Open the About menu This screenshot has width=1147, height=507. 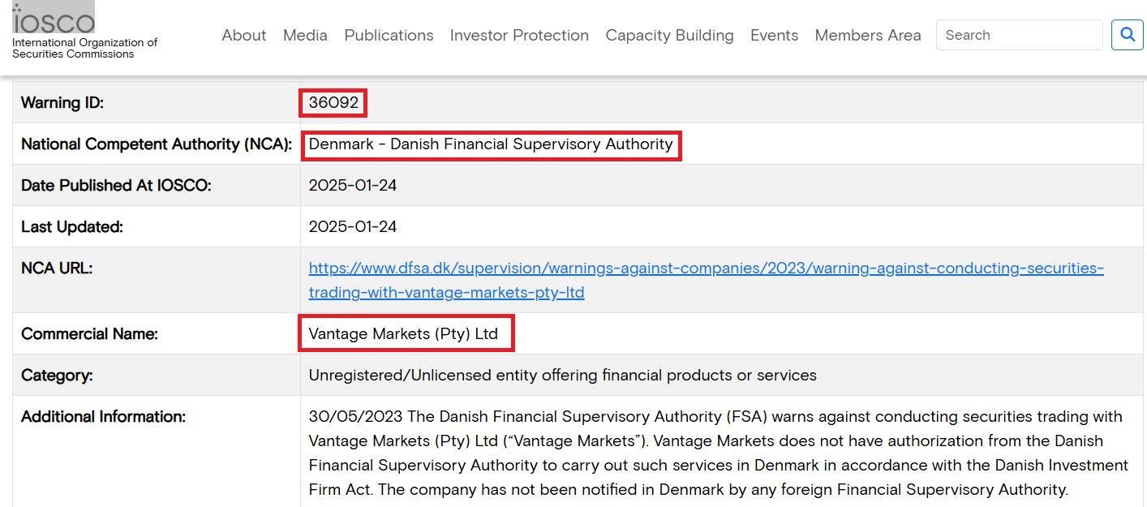(x=243, y=35)
